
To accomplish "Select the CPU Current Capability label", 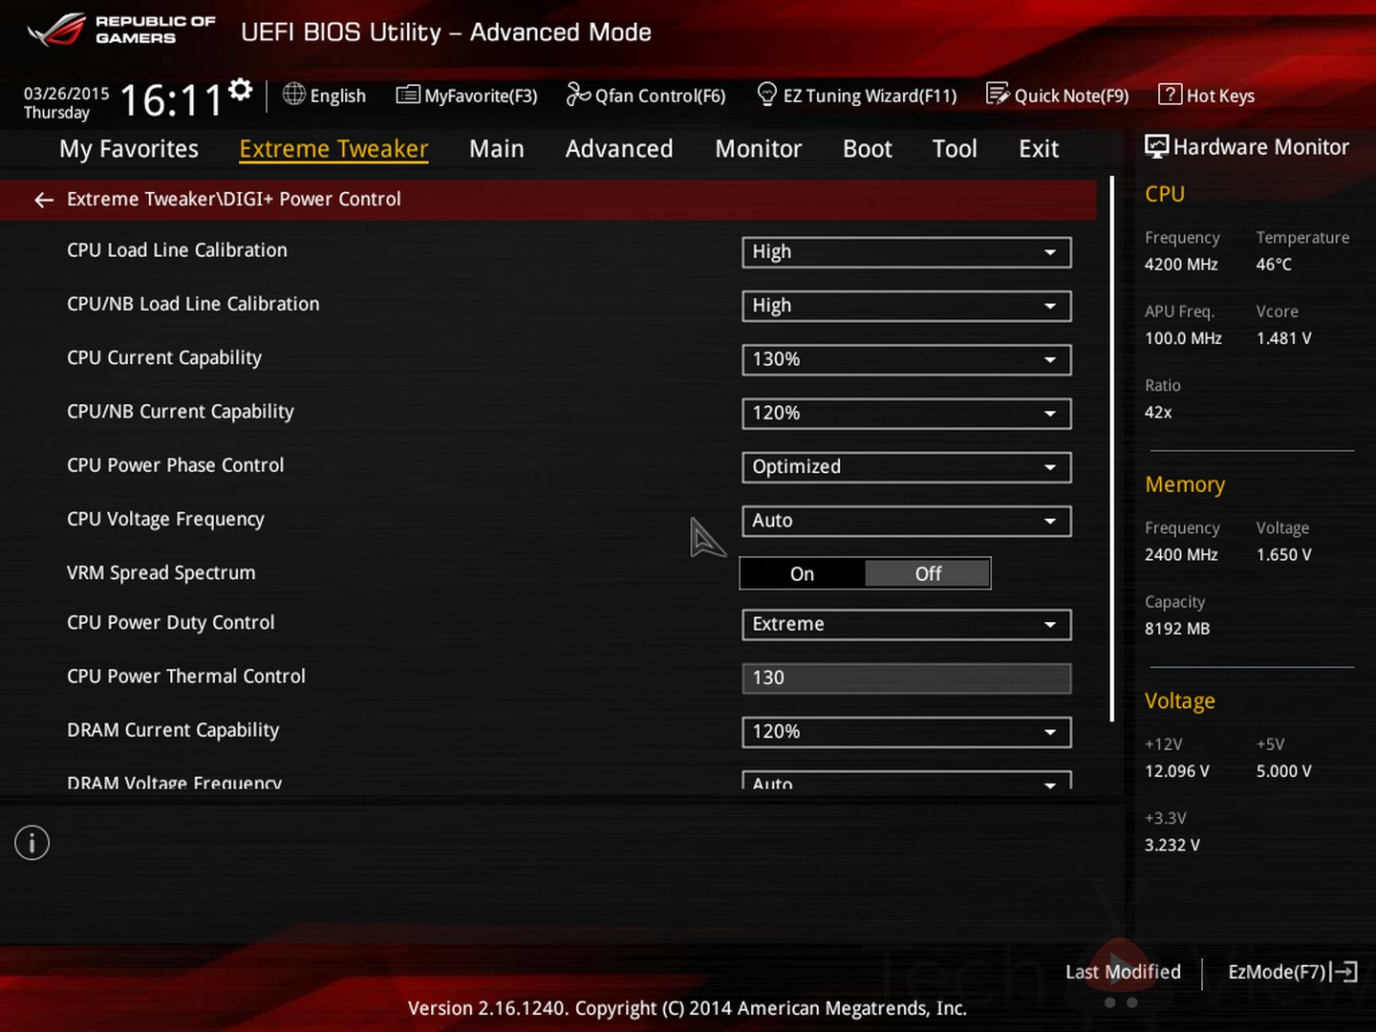I will (x=164, y=358).
